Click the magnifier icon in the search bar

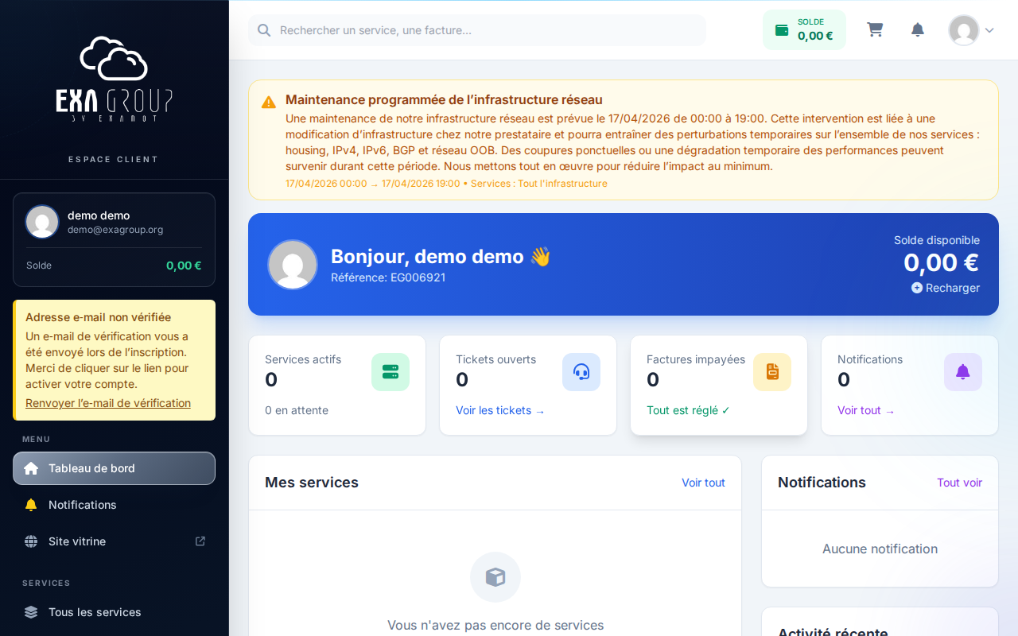coord(264,30)
